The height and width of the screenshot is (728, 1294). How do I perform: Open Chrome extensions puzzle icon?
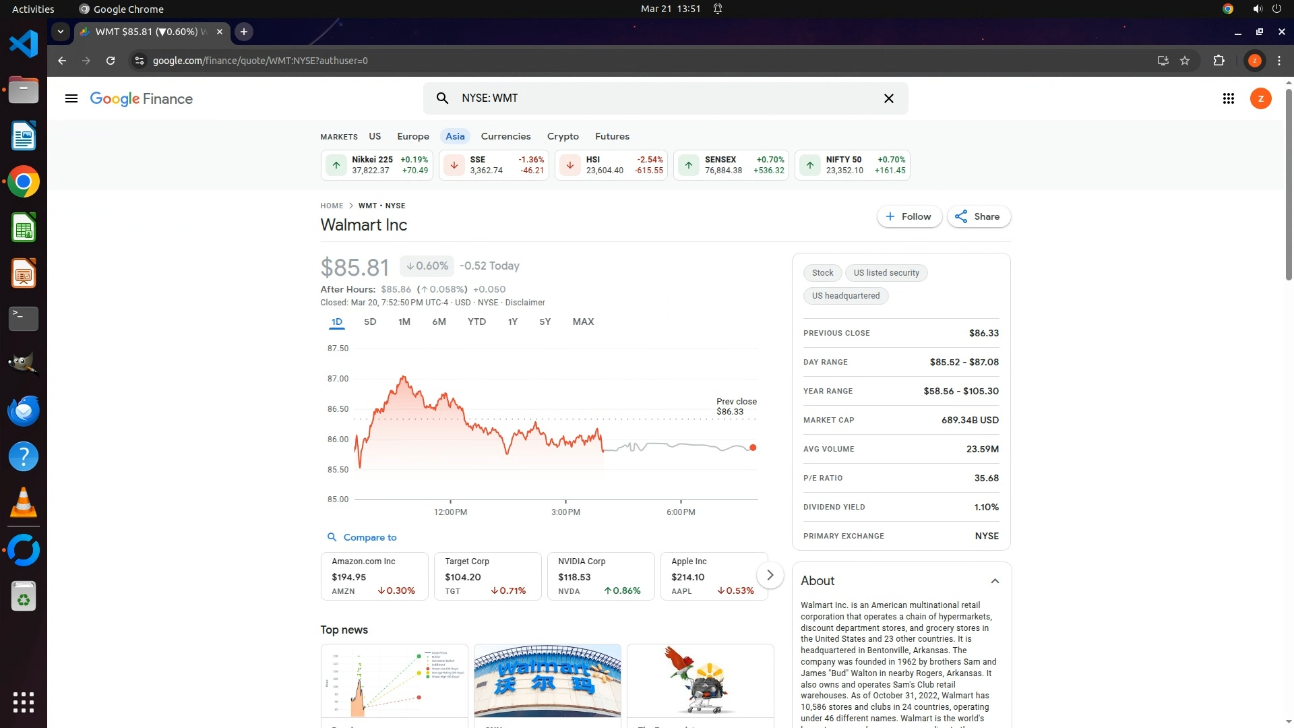coord(1219,61)
